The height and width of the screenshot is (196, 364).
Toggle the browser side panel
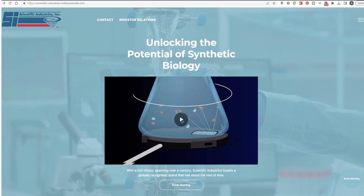point(345,3)
